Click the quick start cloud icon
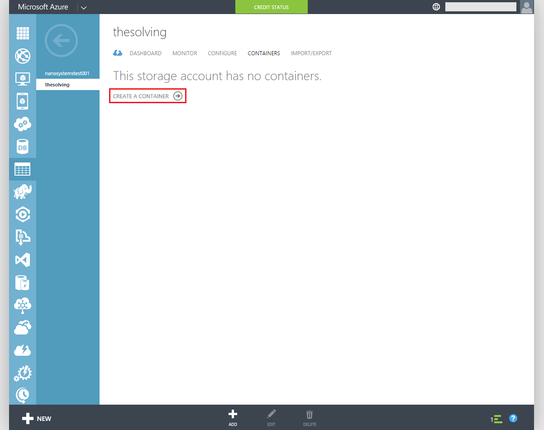Viewport: 544px width, 430px height. [x=118, y=53]
